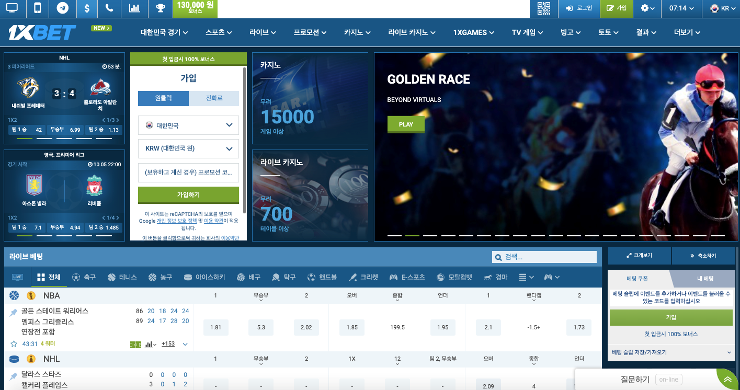Open the gamepad dropdown in sports filter bar
740x390 pixels.
tap(552, 277)
